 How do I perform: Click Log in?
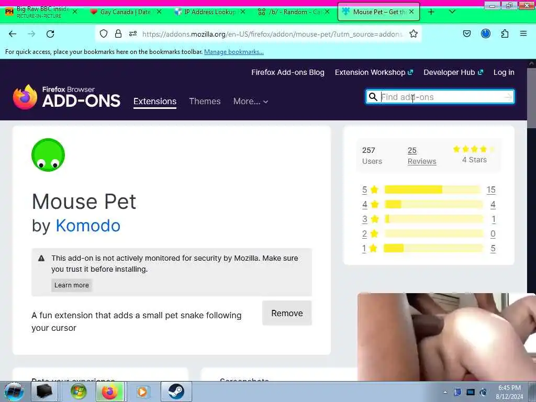(x=504, y=72)
